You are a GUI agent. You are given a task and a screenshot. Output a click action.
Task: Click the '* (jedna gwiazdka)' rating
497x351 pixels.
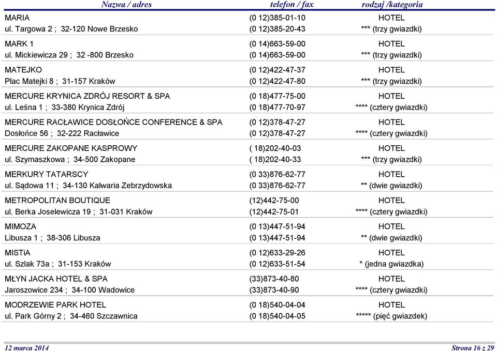pyautogui.click(x=392, y=264)
